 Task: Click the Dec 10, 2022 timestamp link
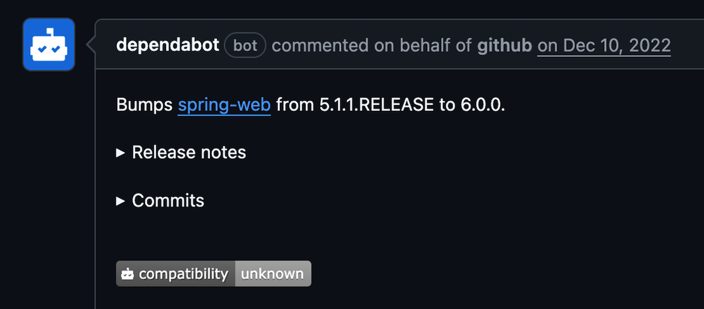pyautogui.click(x=604, y=45)
